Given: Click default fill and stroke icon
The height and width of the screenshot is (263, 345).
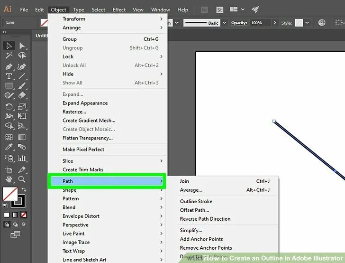Looking at the screenshot, I should (5, 206).
